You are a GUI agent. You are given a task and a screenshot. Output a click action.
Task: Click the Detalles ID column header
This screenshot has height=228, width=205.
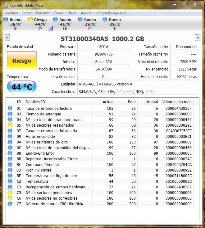click(58, 102)
